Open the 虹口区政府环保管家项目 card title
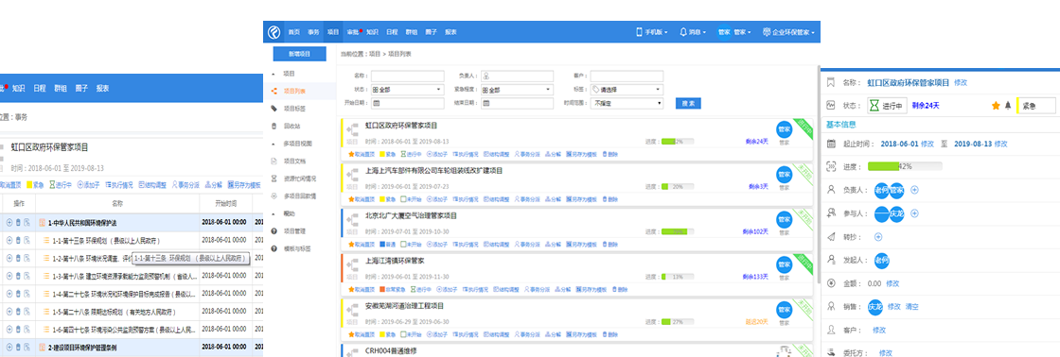This screenshot has height=357, width=1060. (401, 126)
